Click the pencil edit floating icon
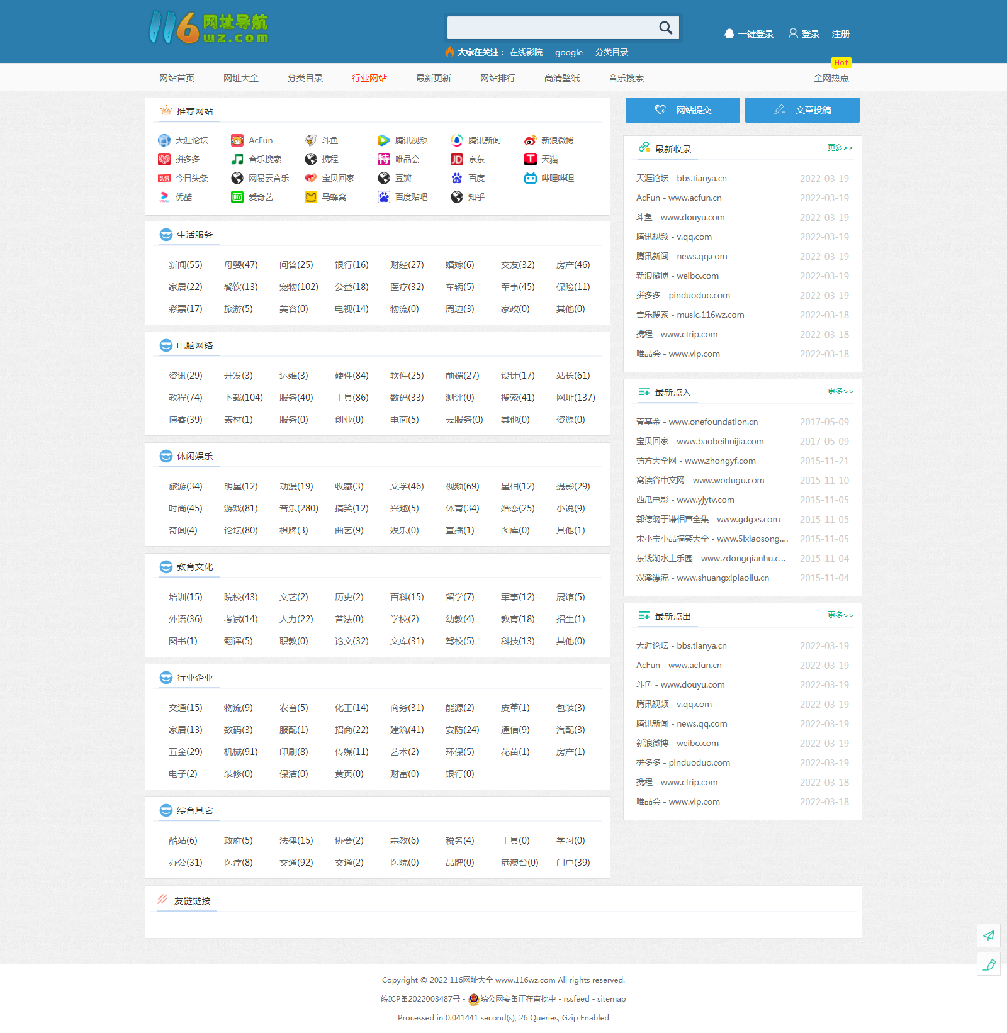 coord(989,964)
